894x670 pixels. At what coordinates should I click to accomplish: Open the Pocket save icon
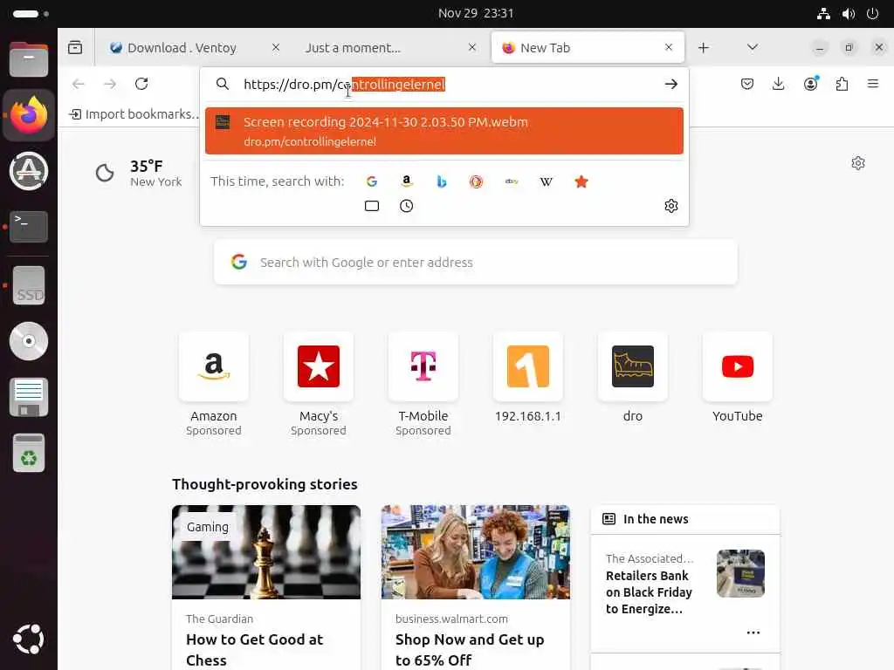[747, 85]
